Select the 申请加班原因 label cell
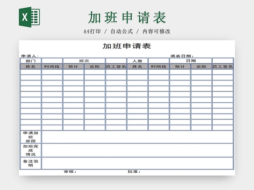254x190 pixels. pos(31,137)
